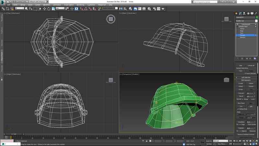
Task: Open the Select by Name dialog
Action: (x=31, y=9)
